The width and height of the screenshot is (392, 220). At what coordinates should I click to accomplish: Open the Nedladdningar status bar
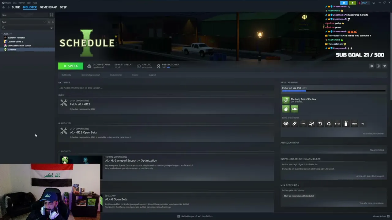coord(195,216)
